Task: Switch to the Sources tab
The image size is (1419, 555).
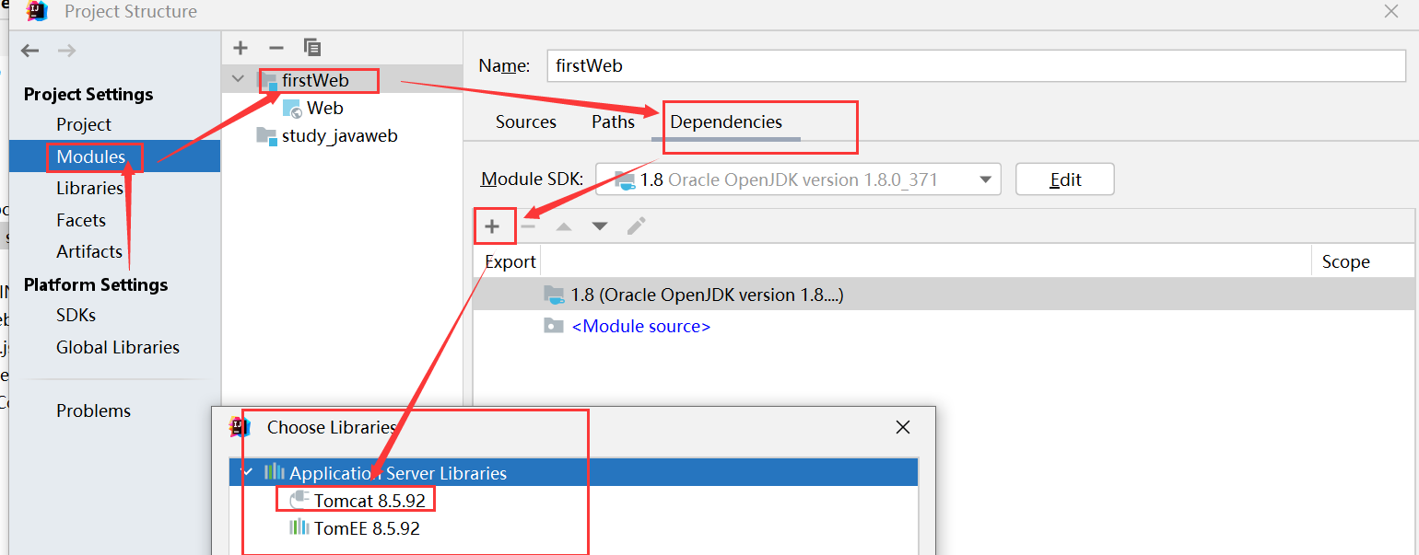Action: 526,122
